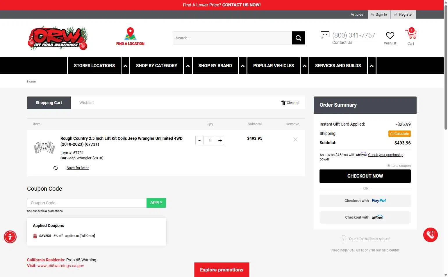This screenshot has height=277, width=448.
Task: Apply the coupon code
Action: pos(156,203)
